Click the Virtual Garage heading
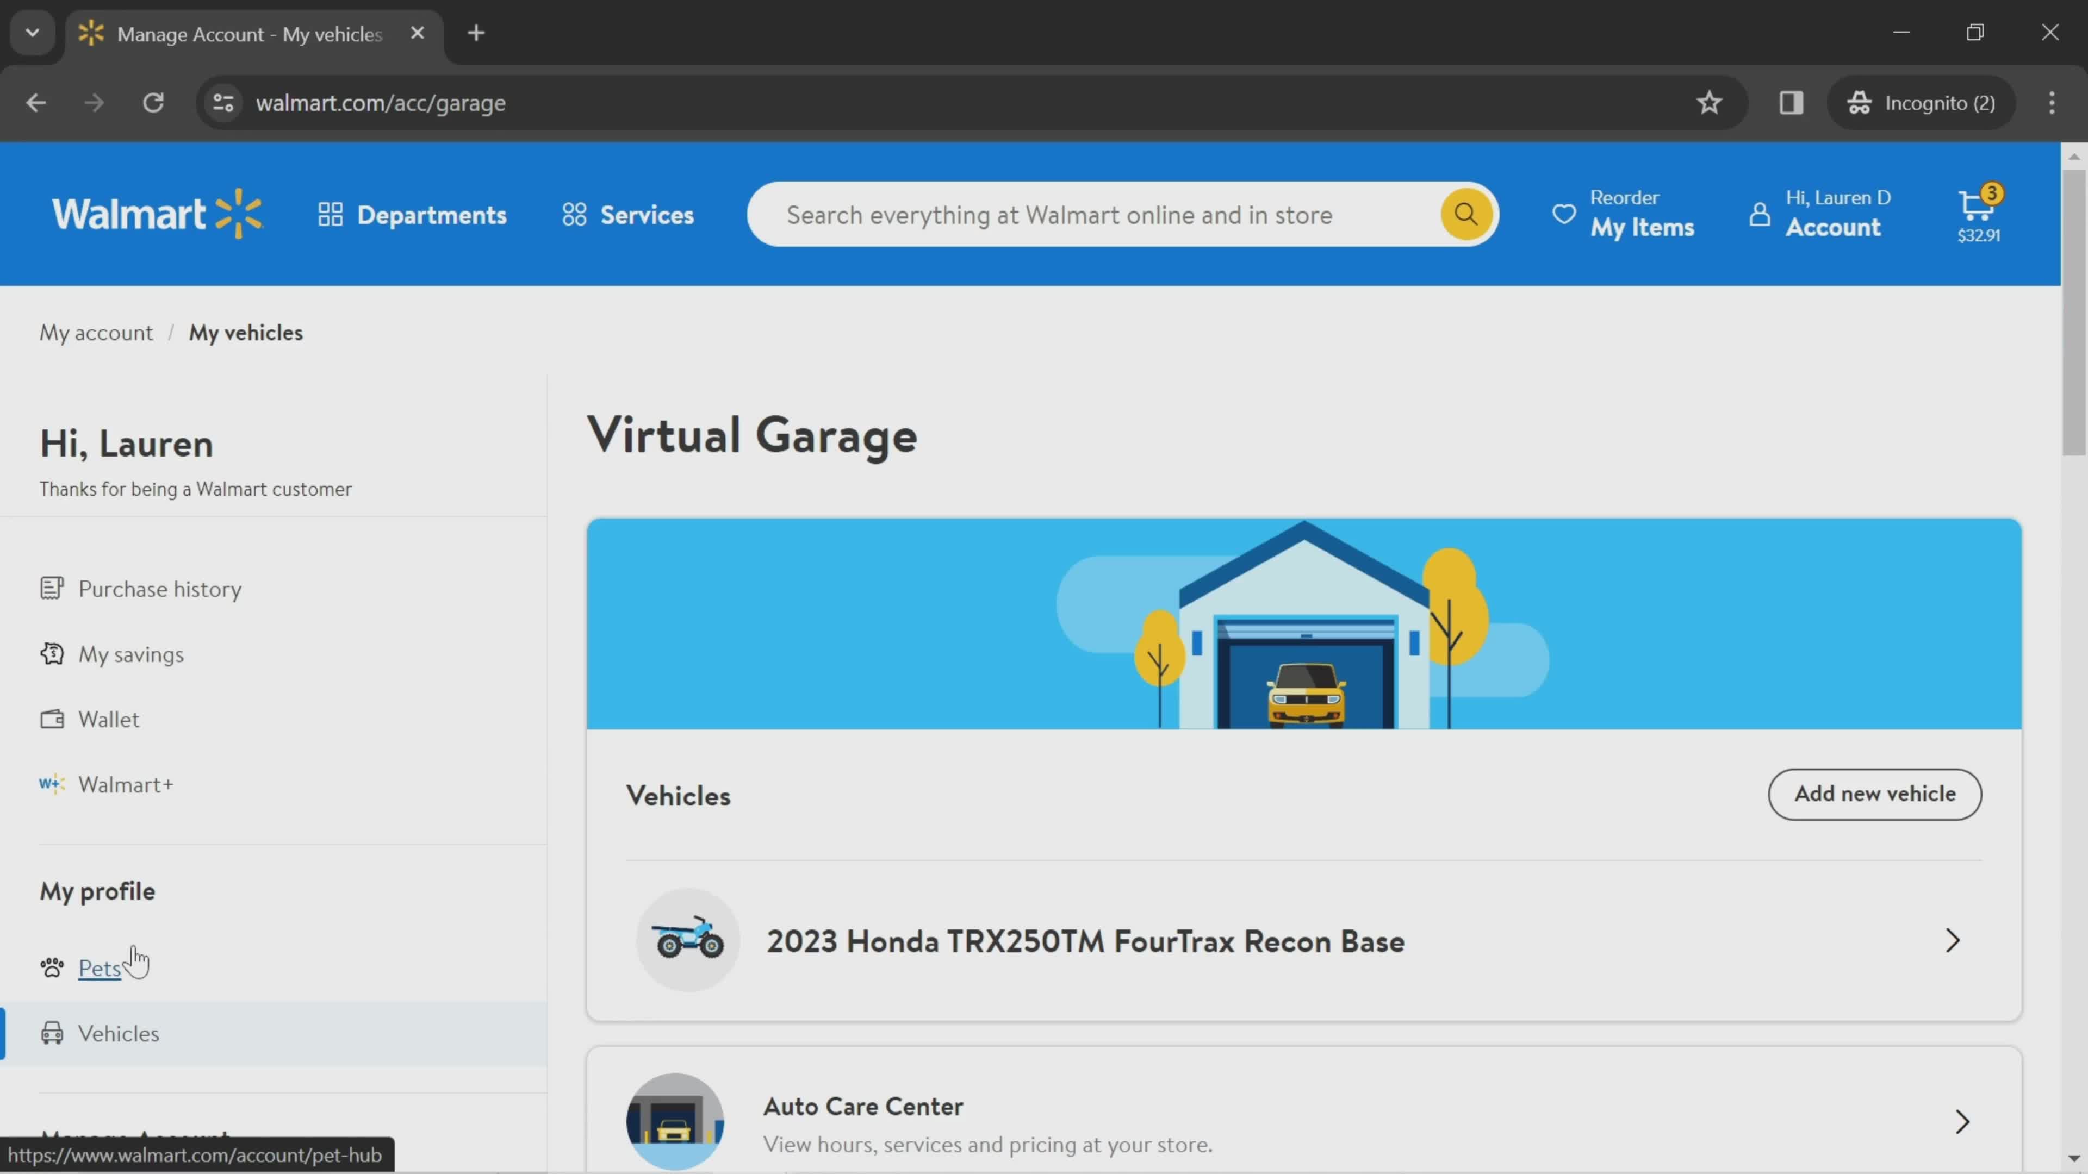Image resolution: width=2088 pixels, height=1174 pixels. pos(752,436)
